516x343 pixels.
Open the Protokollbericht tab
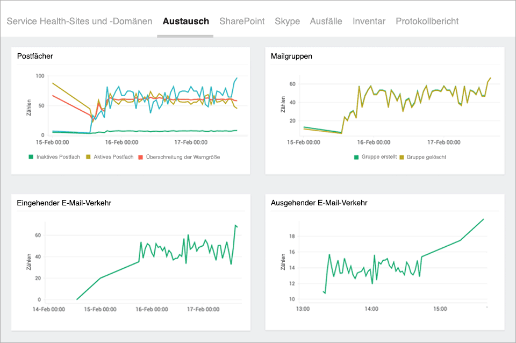pyautogui.click(x=427, y=21)
